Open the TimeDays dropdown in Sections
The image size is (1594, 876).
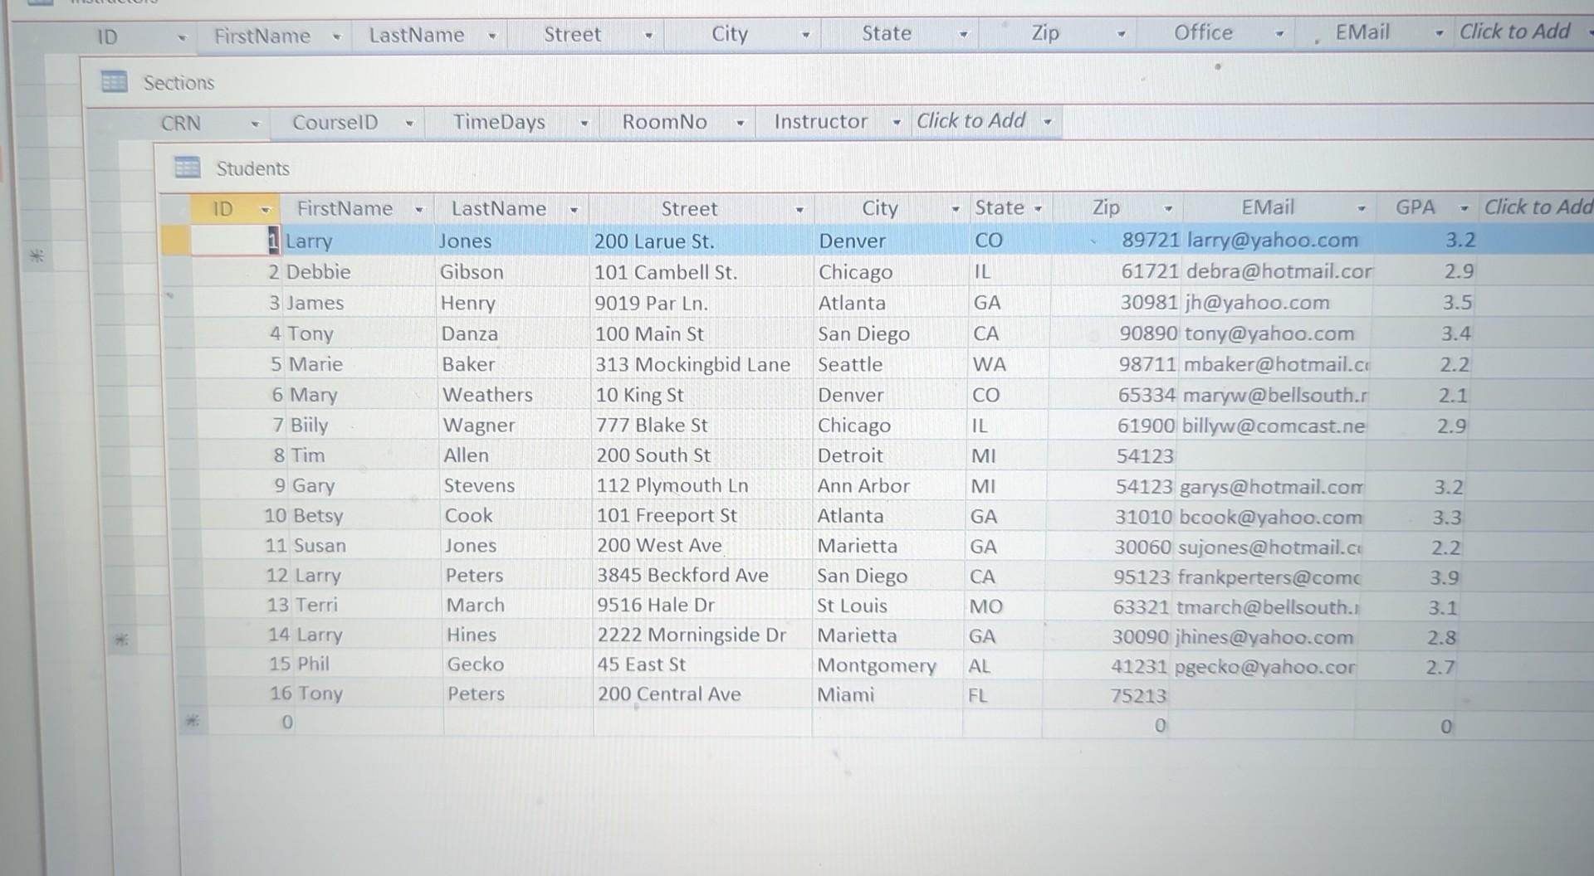coord(584,121)
